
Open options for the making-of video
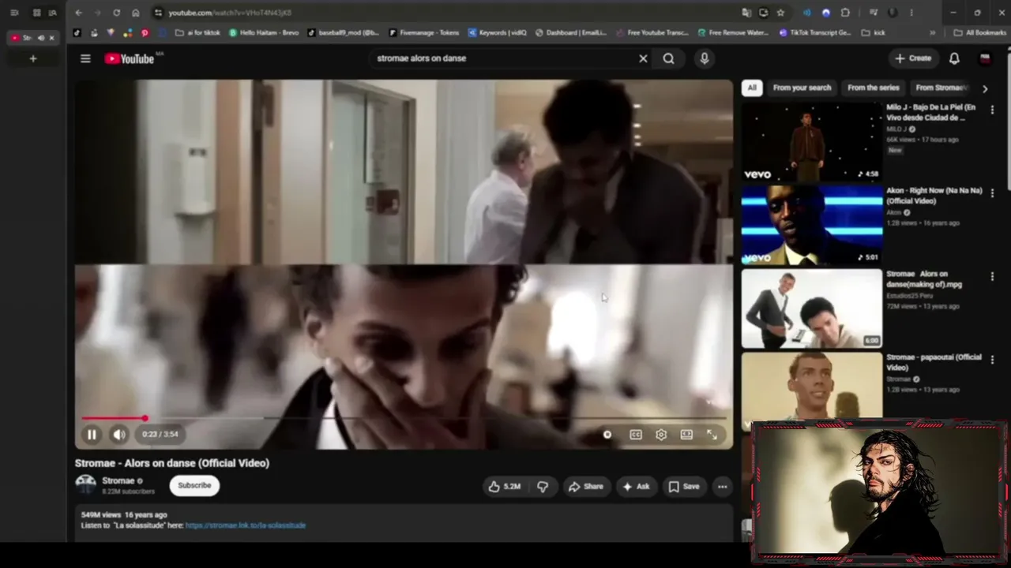pyautogui.click(x=992, y=277)
